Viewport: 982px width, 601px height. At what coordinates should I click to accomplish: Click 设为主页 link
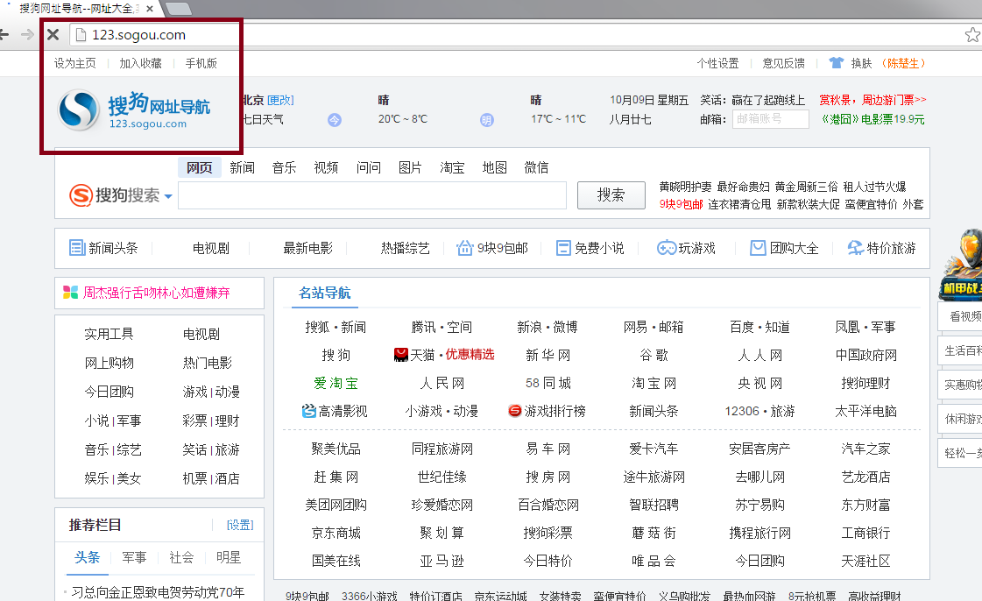(x=75, y=63)
